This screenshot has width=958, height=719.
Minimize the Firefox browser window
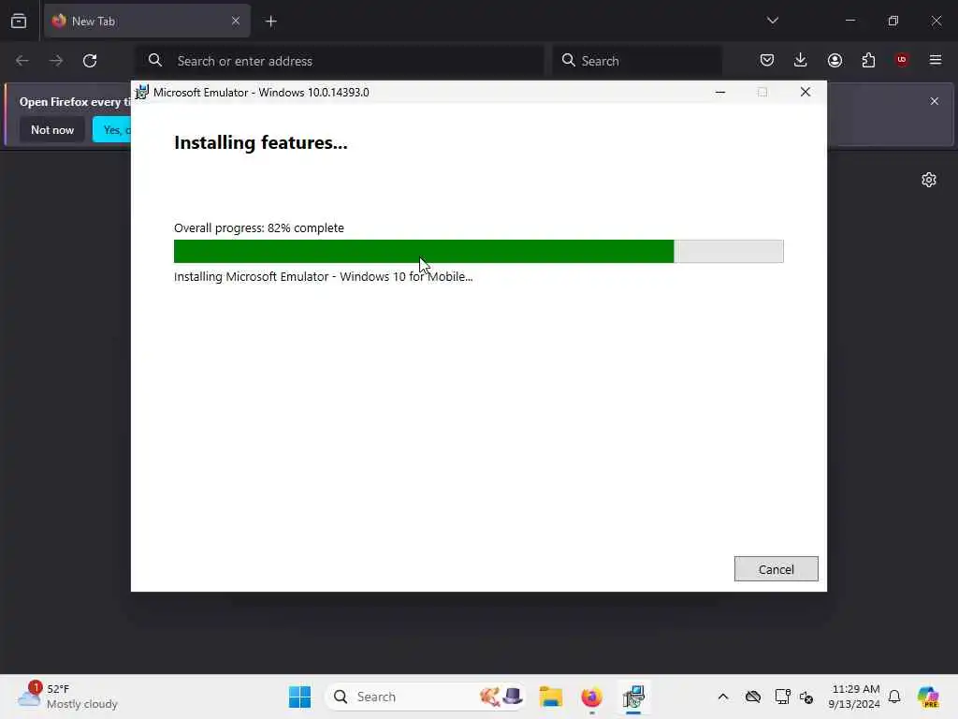[849, 21]
